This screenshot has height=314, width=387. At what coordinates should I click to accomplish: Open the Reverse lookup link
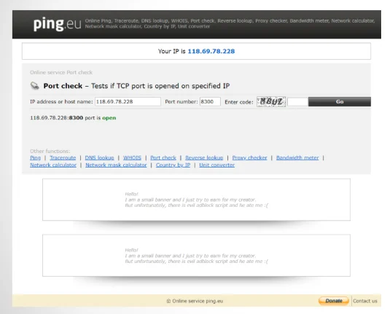[204, 158]
